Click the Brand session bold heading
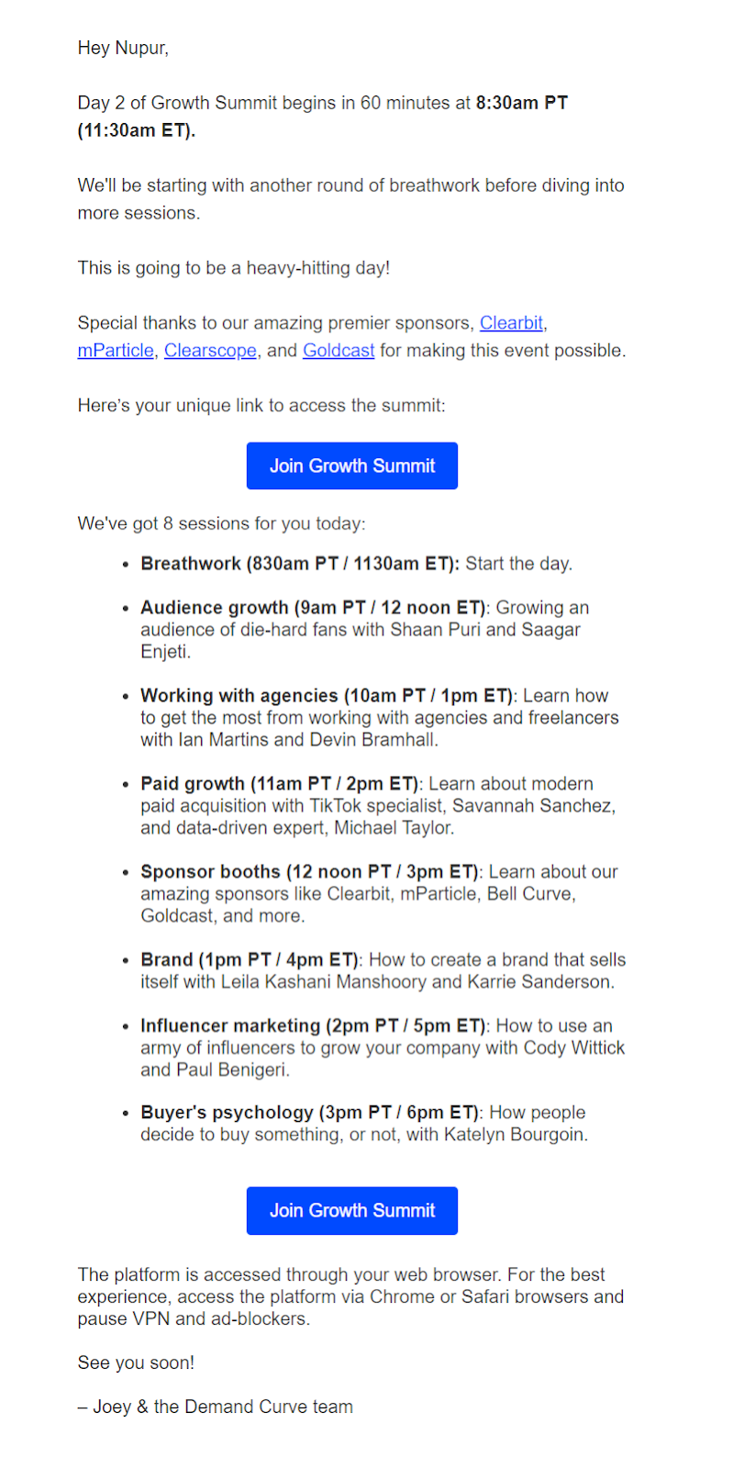 (x=250, y=960)
